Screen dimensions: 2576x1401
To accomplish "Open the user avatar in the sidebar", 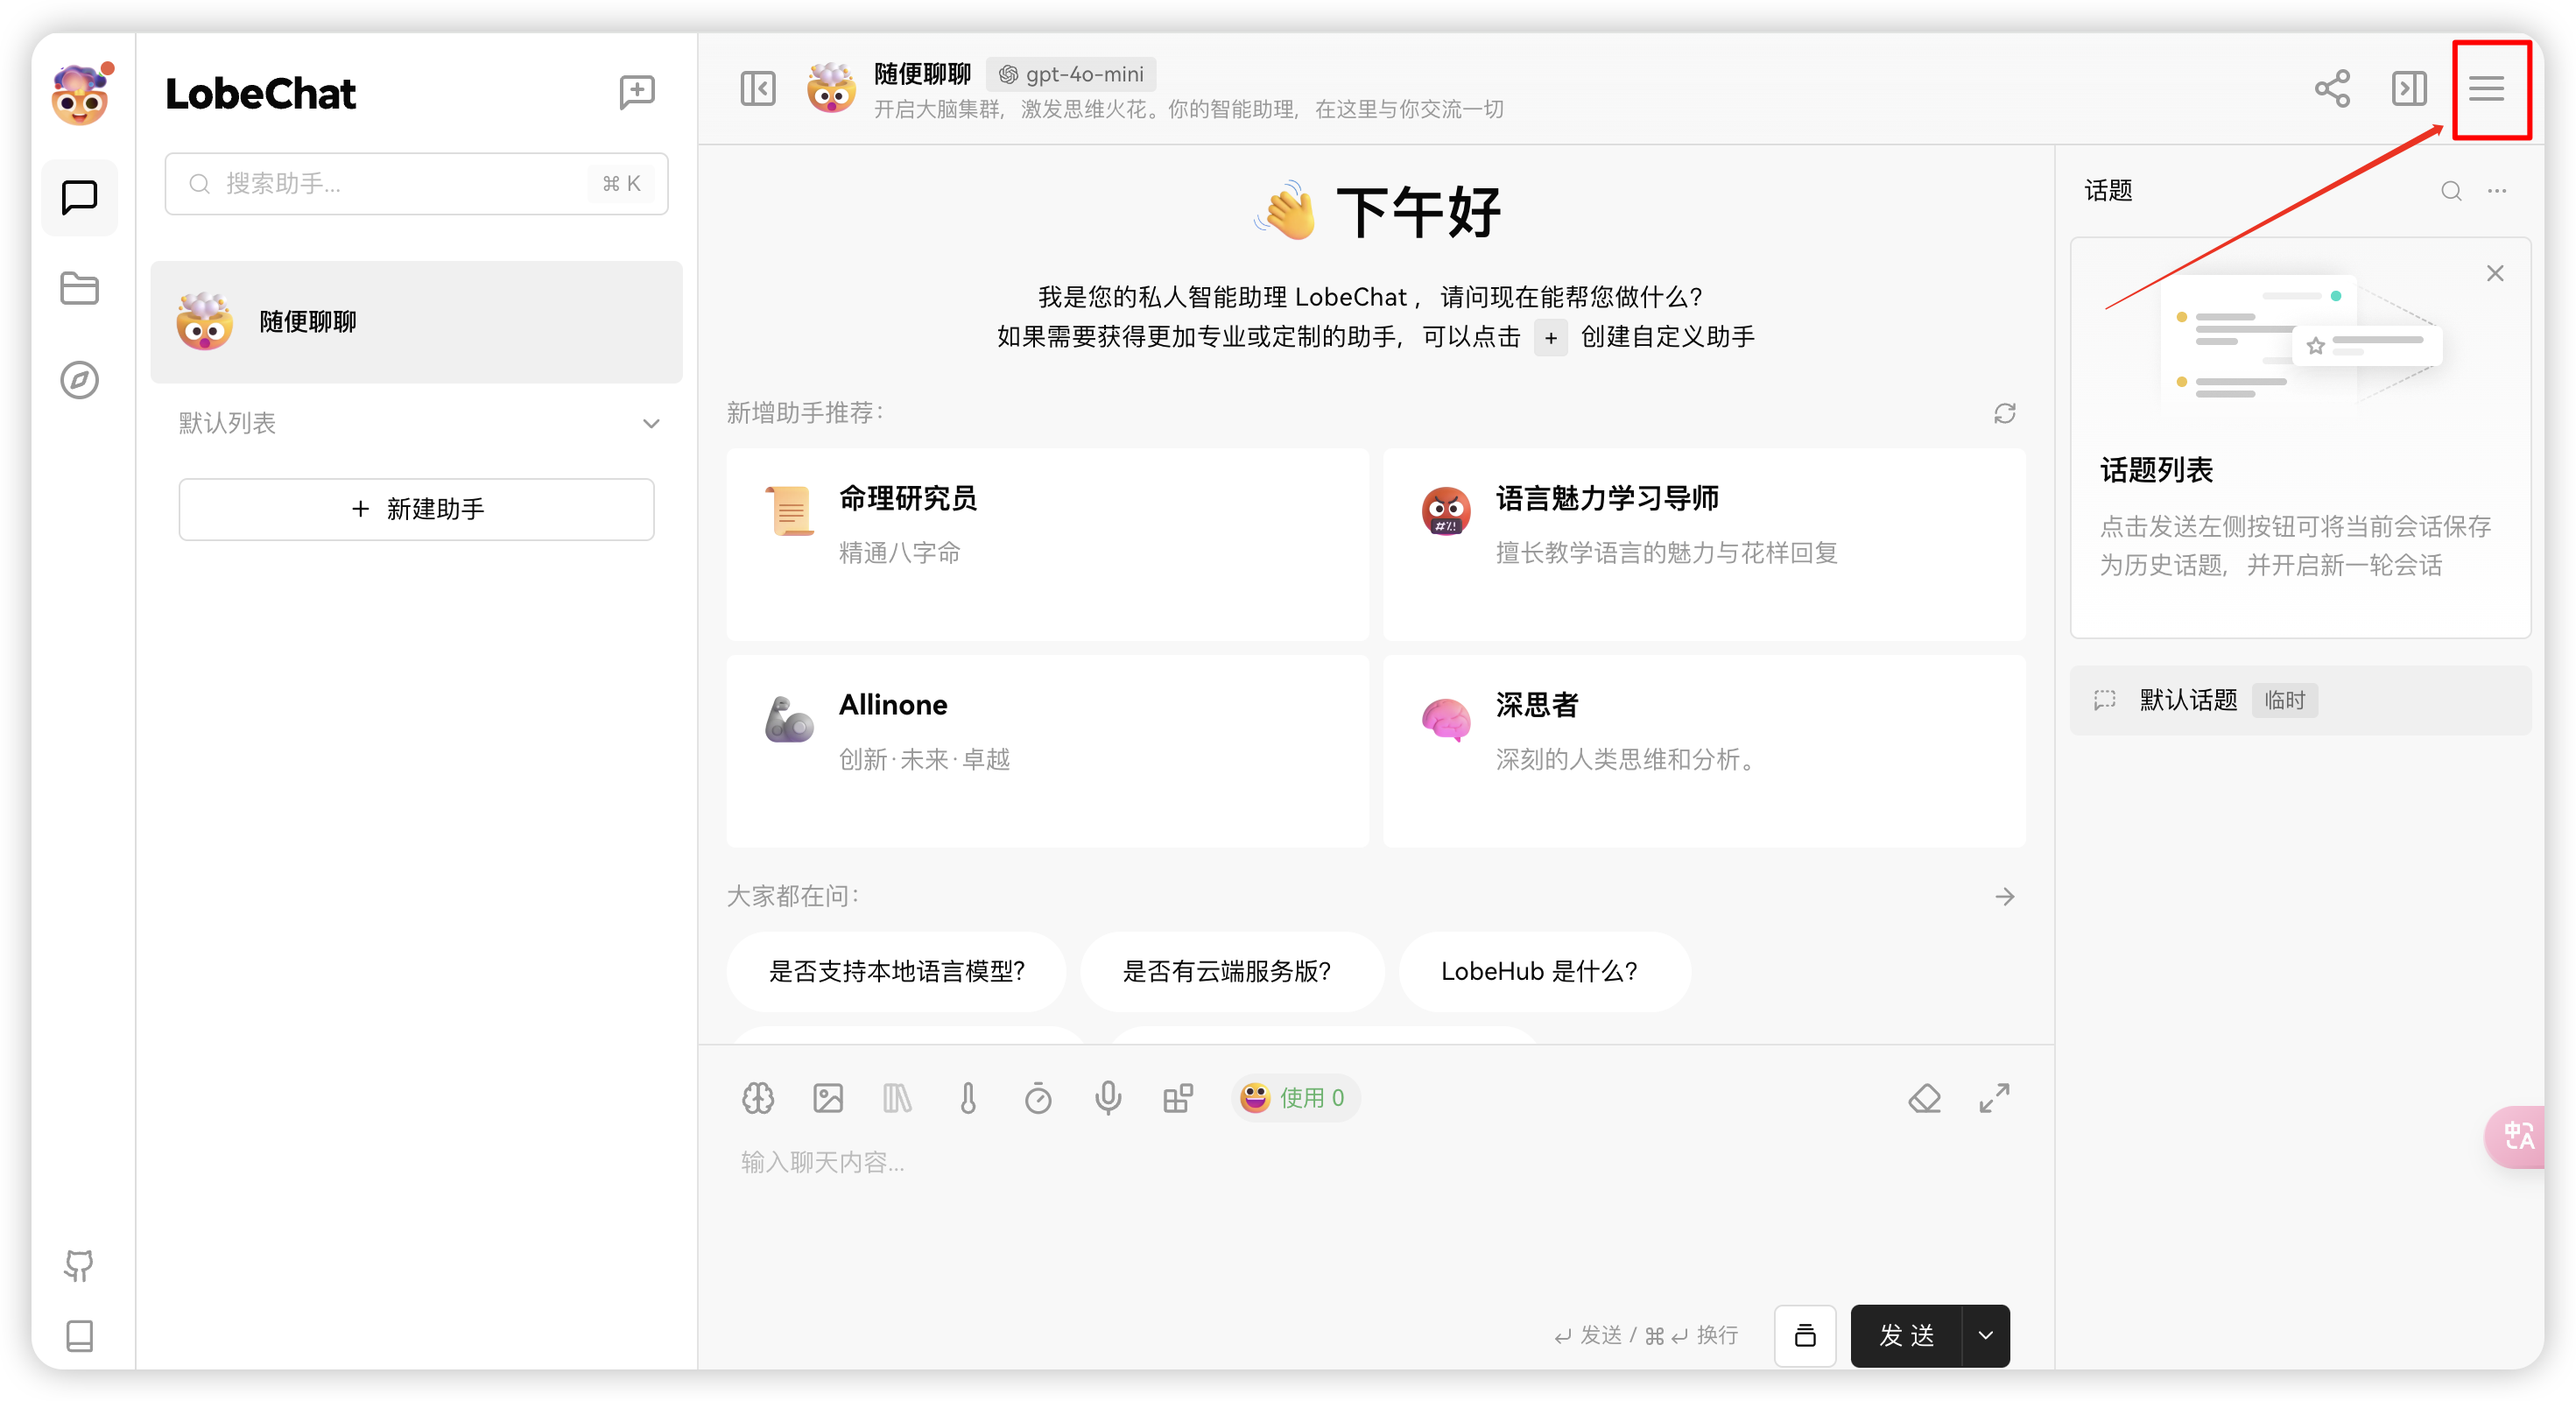I will pyautogui.click(x=81, y=95).
